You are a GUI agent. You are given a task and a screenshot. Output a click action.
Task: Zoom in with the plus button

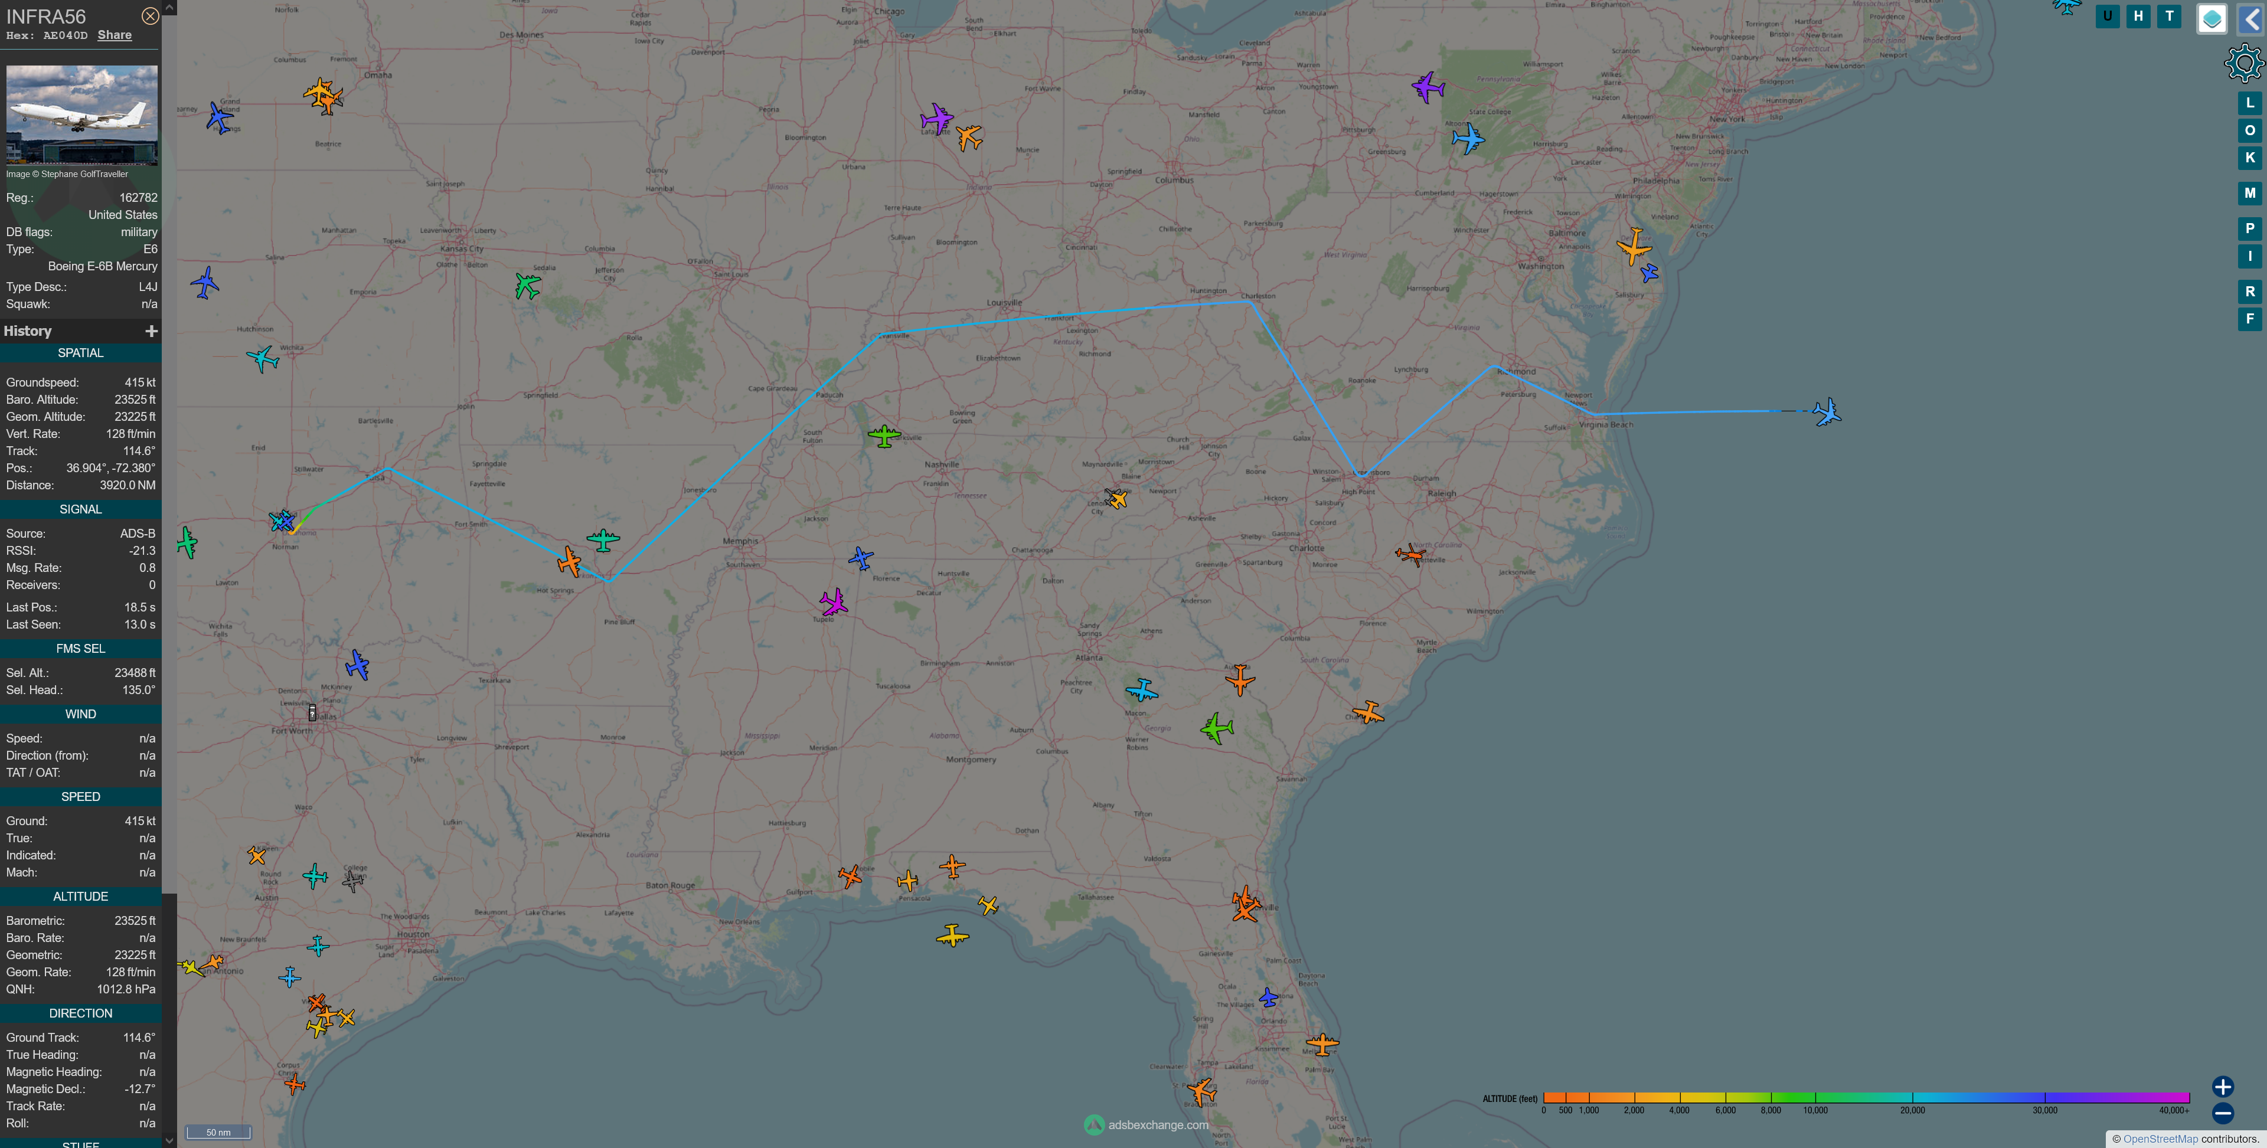coord(2222,1087)
